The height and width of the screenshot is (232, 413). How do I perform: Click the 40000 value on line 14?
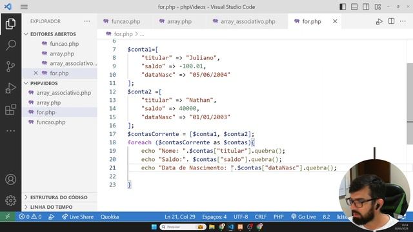(x=188, y=108)
